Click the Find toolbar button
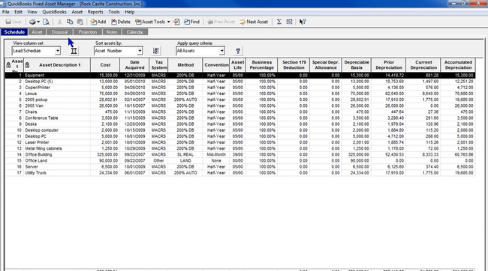The height and width of the screenshot is (271, 488). click(191, 22)
